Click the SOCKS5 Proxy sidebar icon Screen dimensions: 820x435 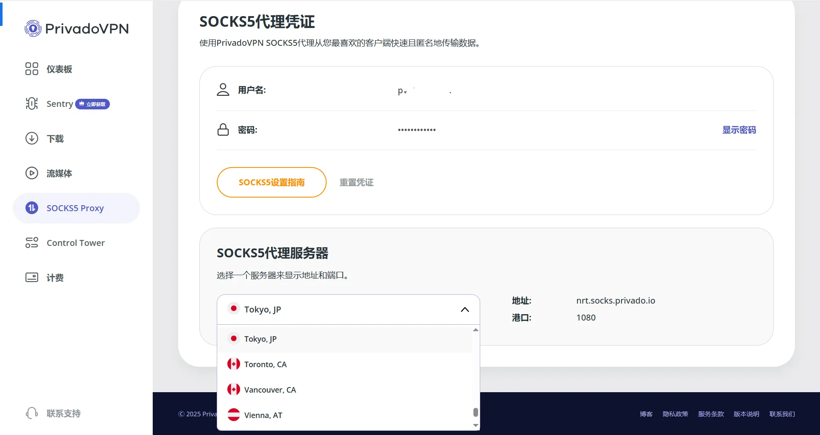point(32,208)
